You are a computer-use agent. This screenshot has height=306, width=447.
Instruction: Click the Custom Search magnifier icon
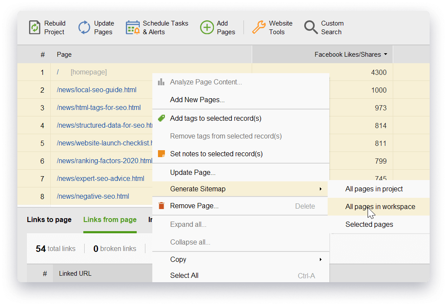click(311, 28)
